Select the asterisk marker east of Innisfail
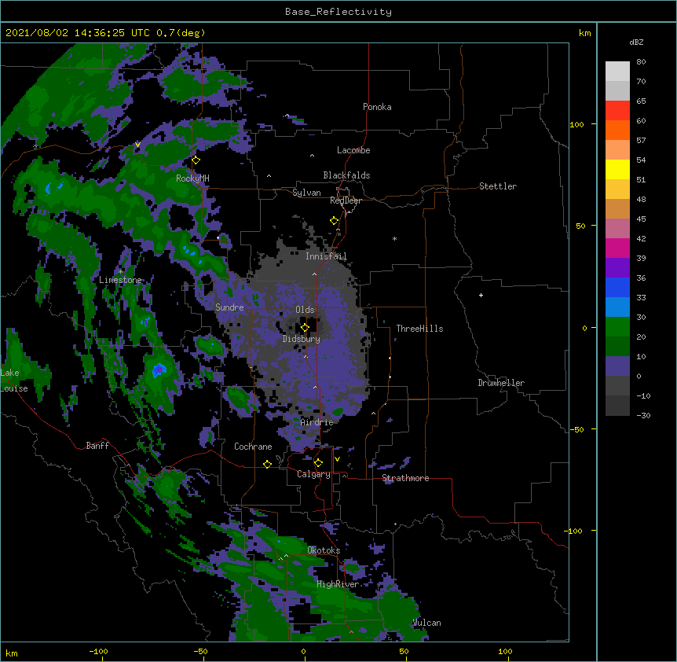Image resolution: width=677 pixels, height=662 pixels. pos(394,239)
